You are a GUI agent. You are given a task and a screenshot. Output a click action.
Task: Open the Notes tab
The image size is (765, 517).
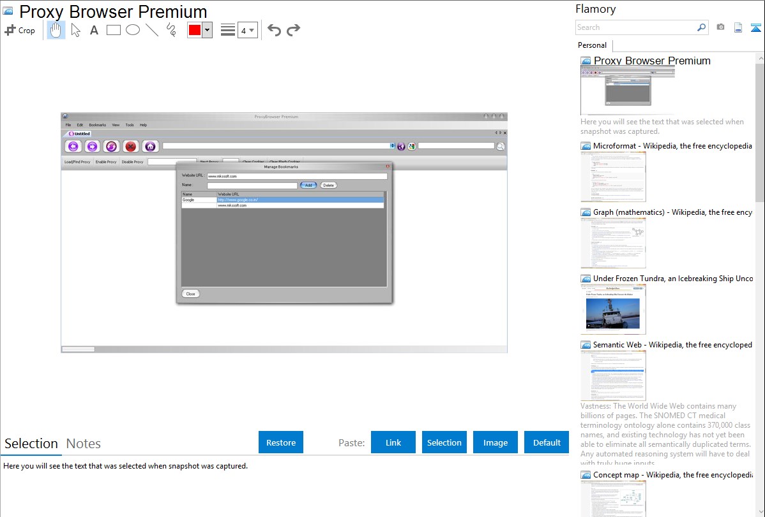(84, 444)
